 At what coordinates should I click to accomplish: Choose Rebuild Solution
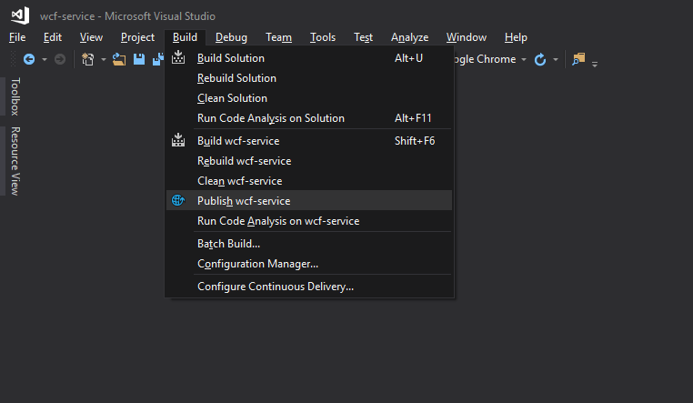309,78
